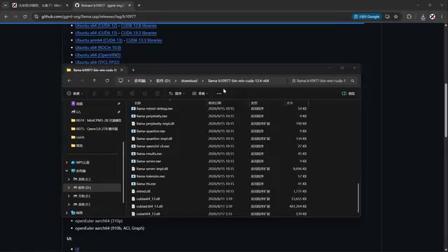Select the llama-server.exe file
This screenshot has width=448, height=252.
[x=148, y=161]
